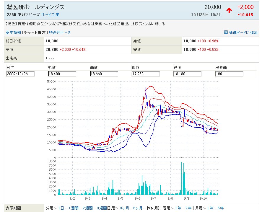Show the 5年 monthly chart
The image size is (262, 212).
click(220, 208)
